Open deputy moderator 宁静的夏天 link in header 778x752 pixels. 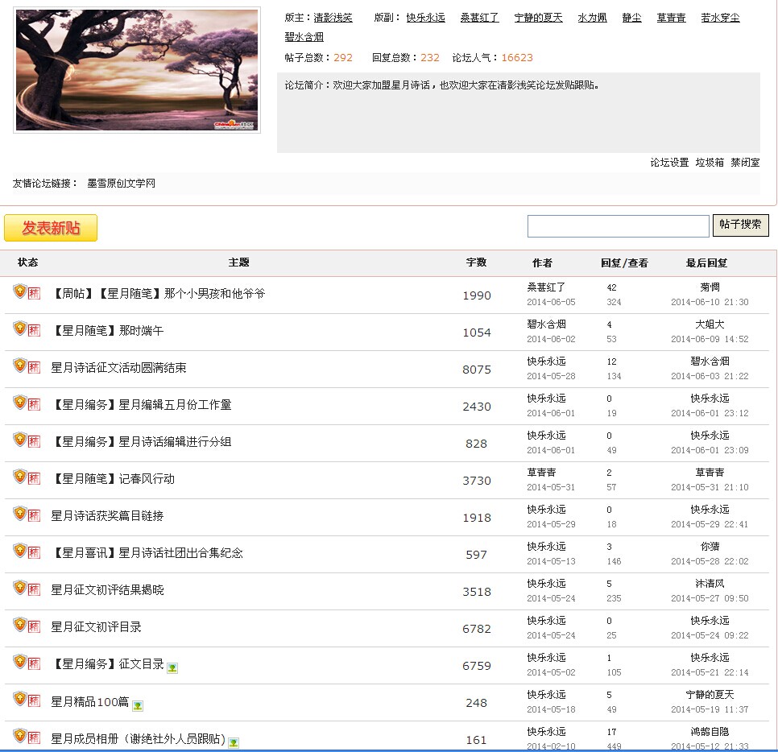[538, 18]
